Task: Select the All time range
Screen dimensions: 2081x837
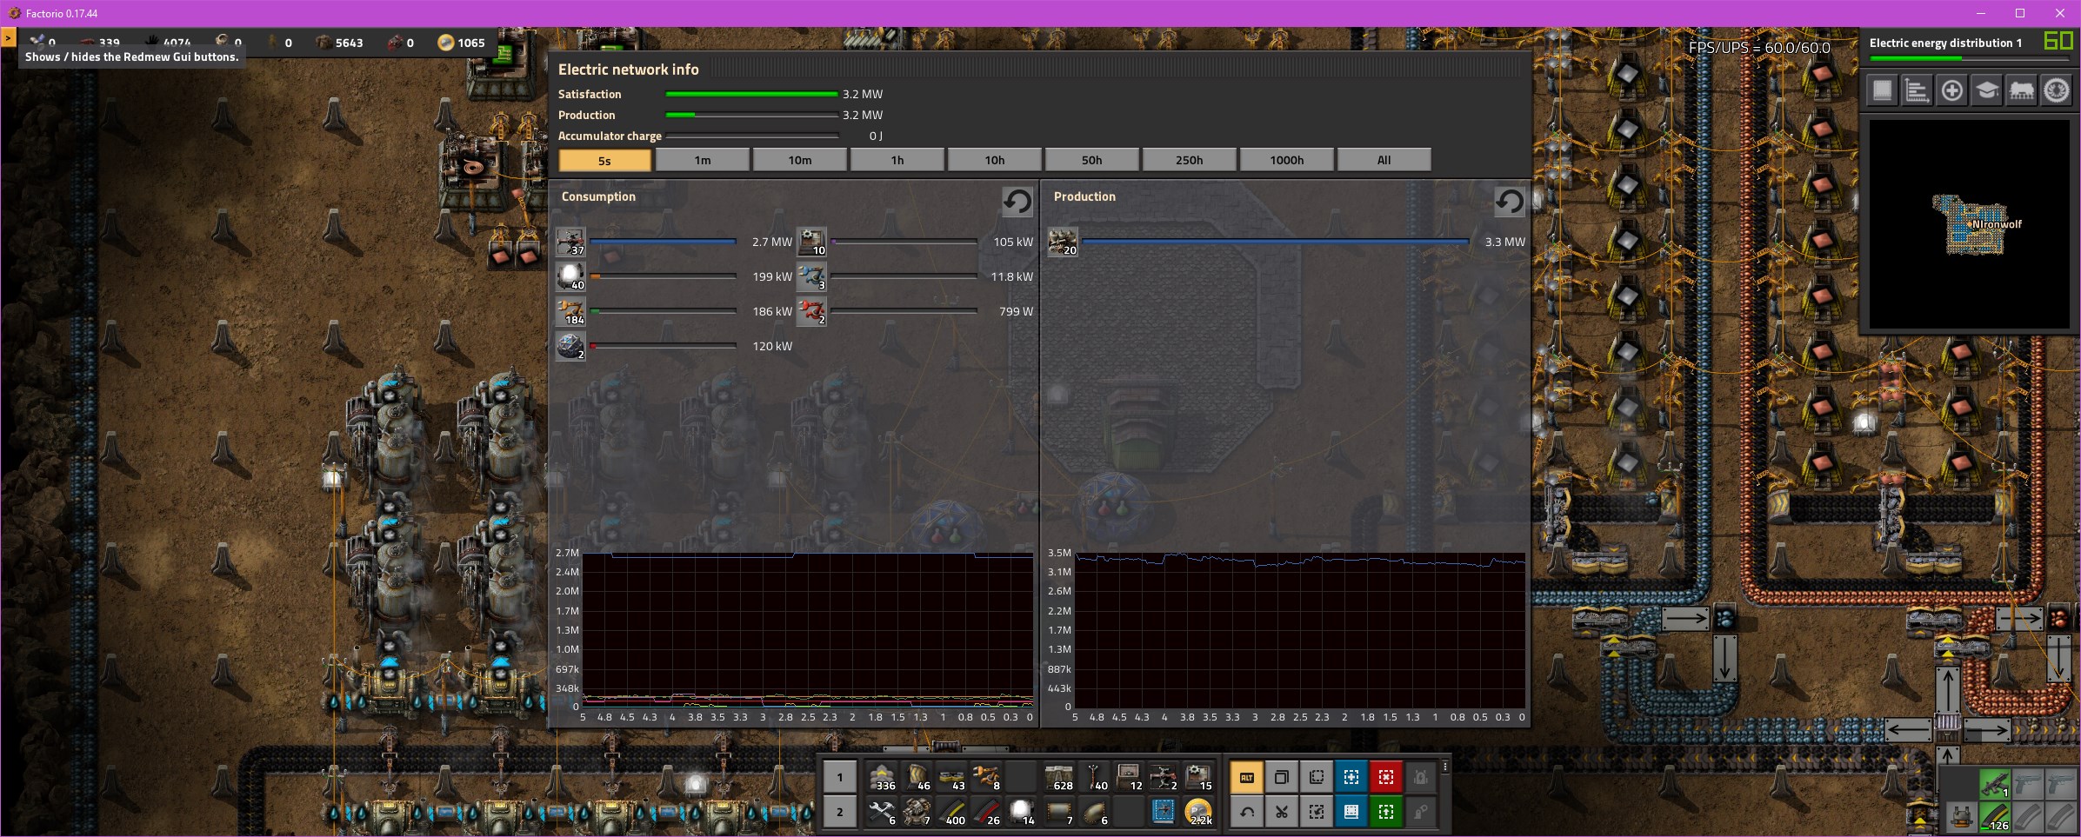Action: [x=1384, y=160]
